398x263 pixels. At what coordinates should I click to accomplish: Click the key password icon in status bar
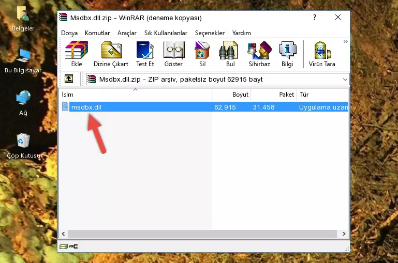tap(73, 246)
